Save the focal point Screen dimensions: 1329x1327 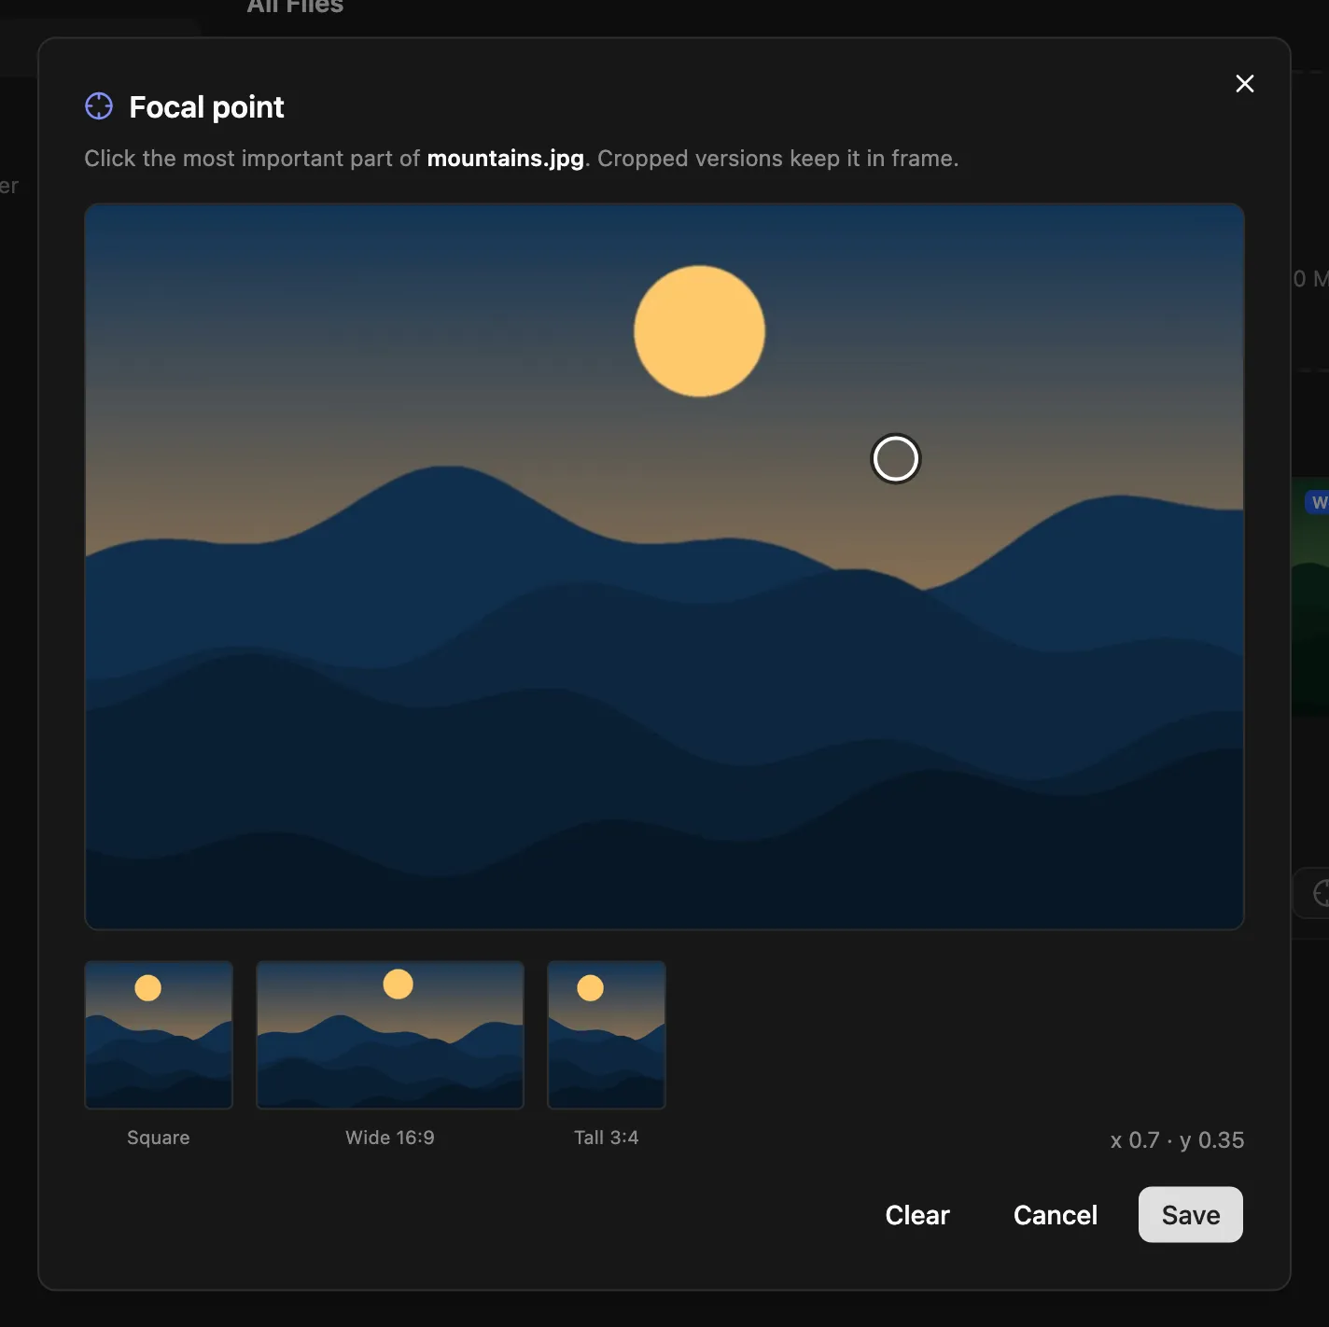tap(1191, 1215)
